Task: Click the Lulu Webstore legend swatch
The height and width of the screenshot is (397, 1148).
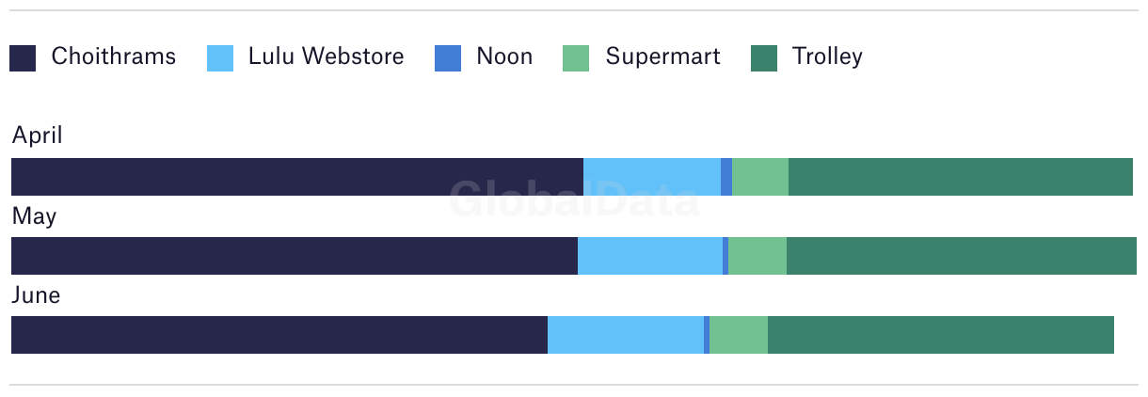Action: (x=220, y=58)
